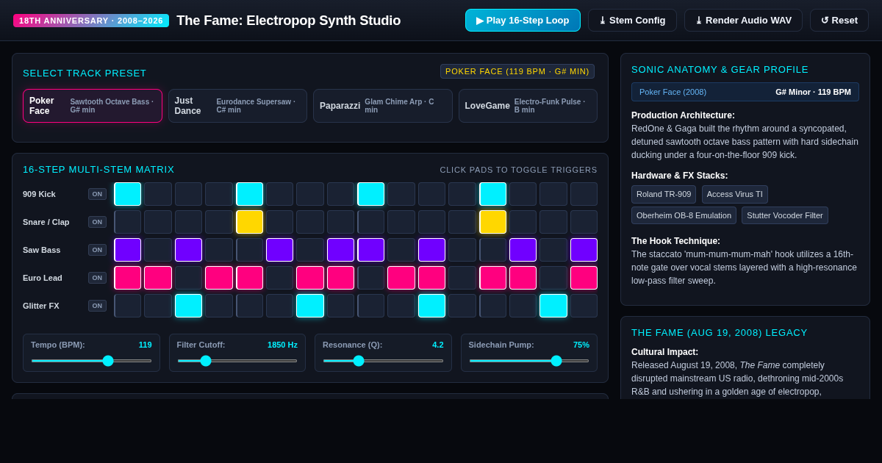Screen dimensions: 882x463
Task: Enable Euro Lead step 3 pad
Action: coord(188,278)
